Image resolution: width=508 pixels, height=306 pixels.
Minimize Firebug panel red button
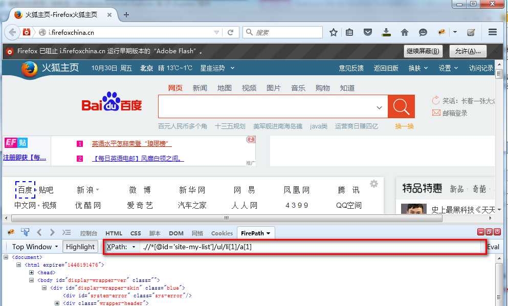point(481,232)
